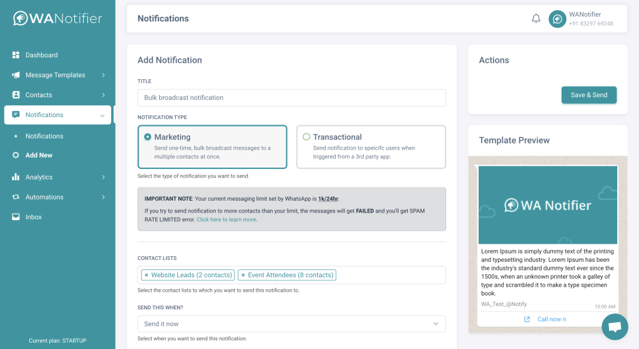The image size is (639, 349).
Task: Select the Transactional notification type
Action: pyautogui.click(x=306, y=137)
